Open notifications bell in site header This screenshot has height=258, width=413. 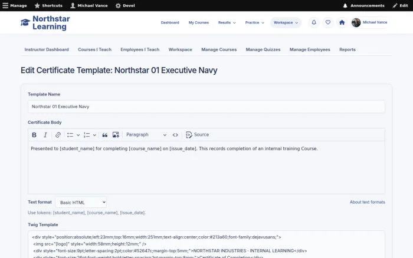314,22
